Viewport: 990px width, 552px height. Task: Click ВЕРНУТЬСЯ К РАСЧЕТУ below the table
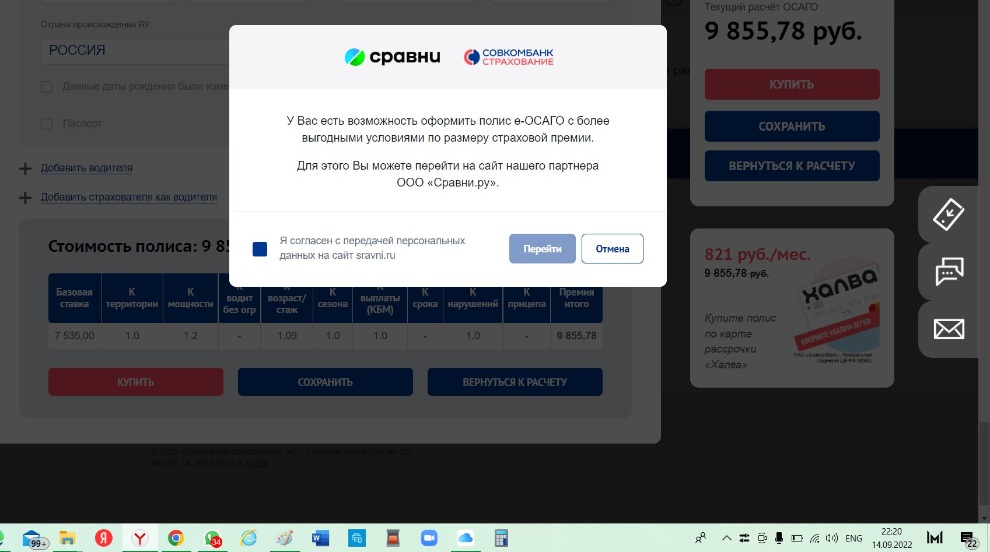point(515,382)
